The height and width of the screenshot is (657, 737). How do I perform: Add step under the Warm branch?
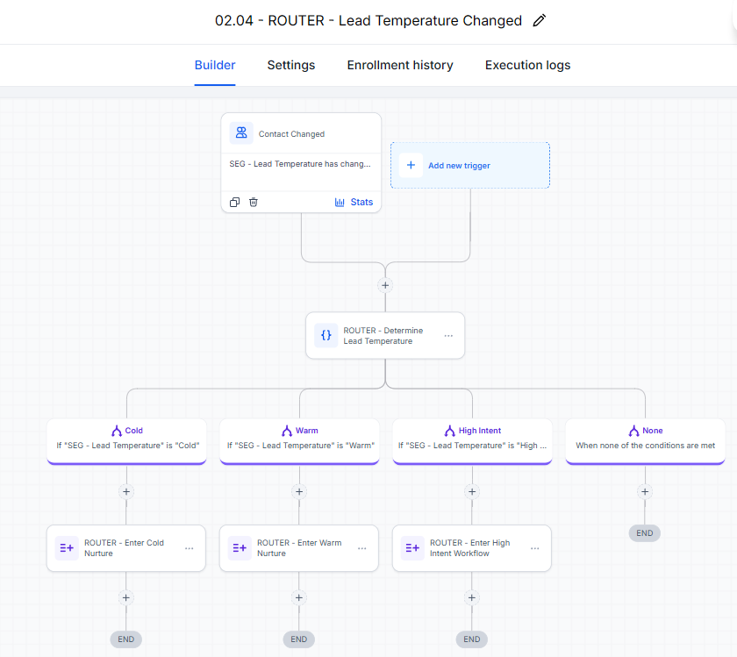[299, 491]
